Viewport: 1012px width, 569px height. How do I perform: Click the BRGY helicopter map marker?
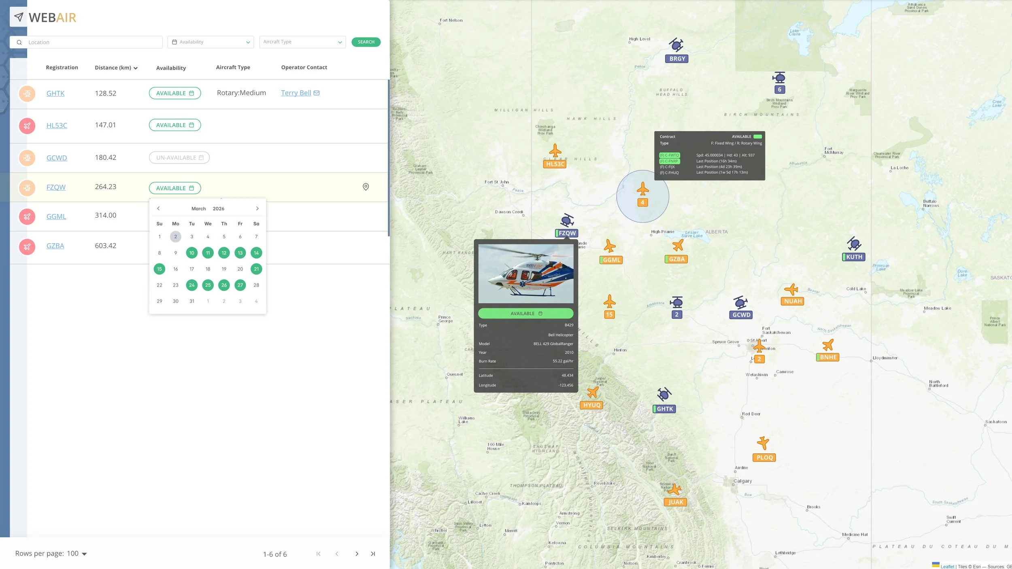pos(676,45)
